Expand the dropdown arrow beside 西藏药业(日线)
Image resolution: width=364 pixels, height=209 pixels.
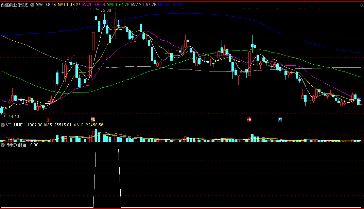click(x=32, y=5)
